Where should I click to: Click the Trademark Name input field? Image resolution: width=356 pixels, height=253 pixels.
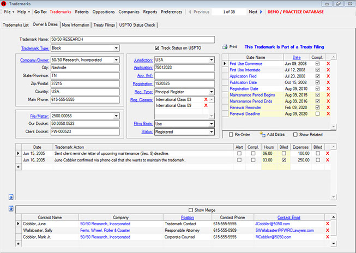[x=130, y=39]
